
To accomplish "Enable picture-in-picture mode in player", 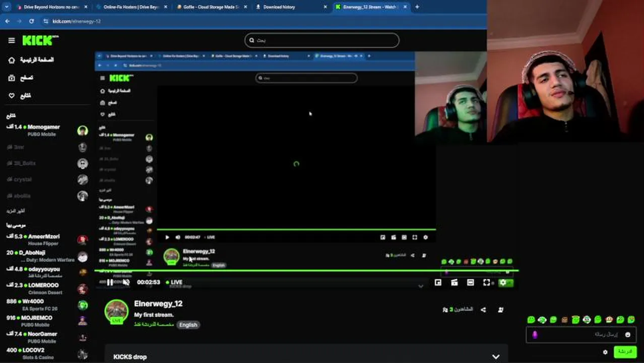I will [438, 283].
